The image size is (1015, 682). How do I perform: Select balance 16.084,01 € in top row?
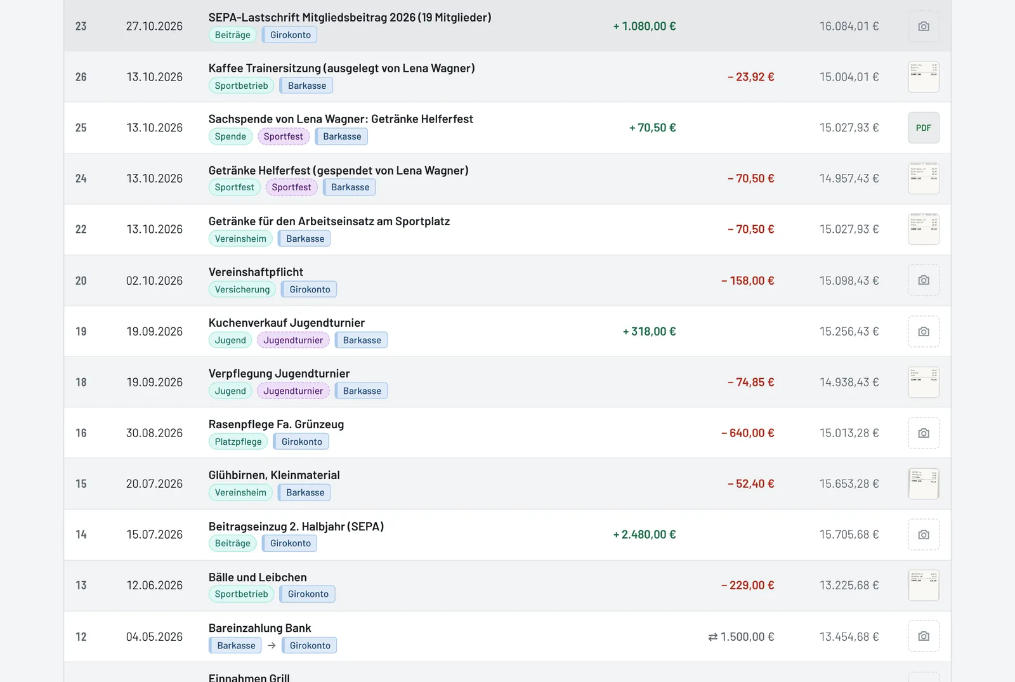[x=849, y=26]
